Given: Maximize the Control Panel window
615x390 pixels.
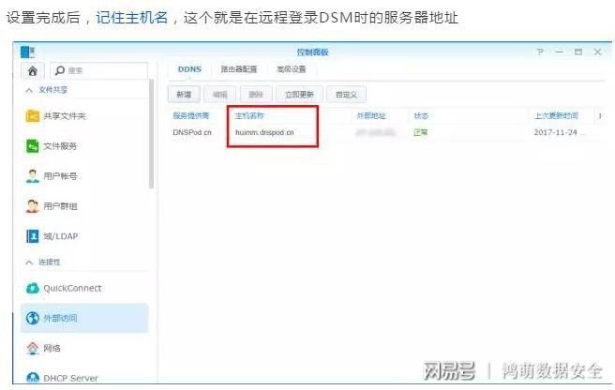Looking at the screenshot, I should (x=578, y=52).
